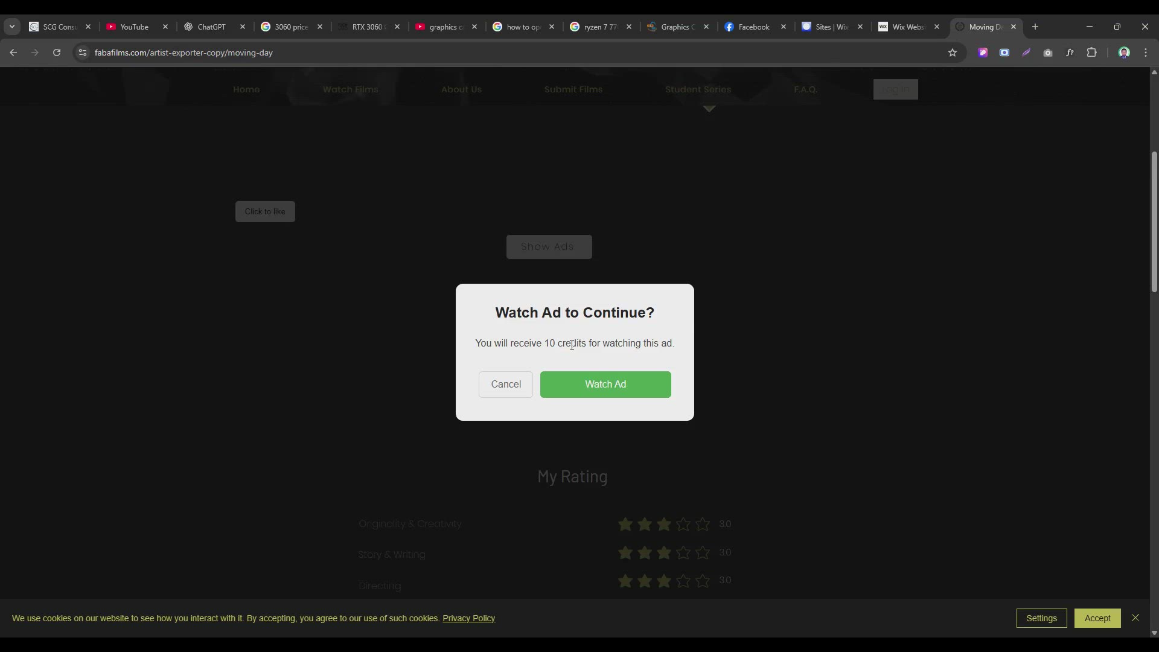Open the tab search dropdown arrow

pyautogui.click(x=12, y=27)
